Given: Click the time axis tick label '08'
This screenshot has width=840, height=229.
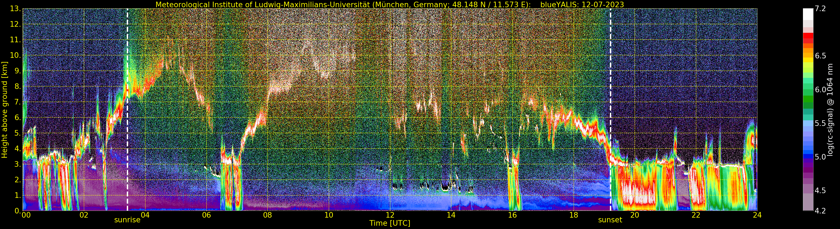Looking at the screenshot, I should (x=267, y=215).
